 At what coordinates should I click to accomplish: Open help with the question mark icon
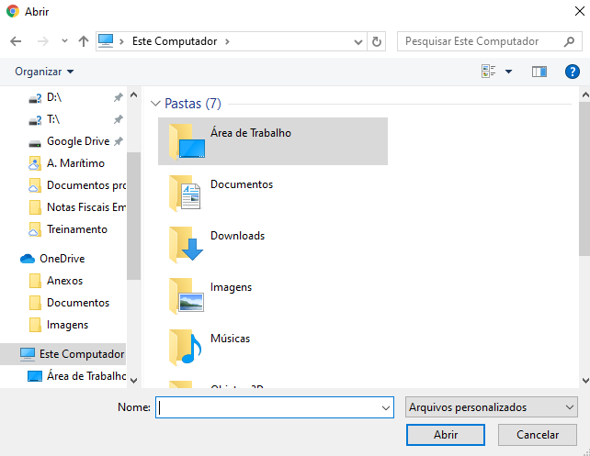[573, 72]
